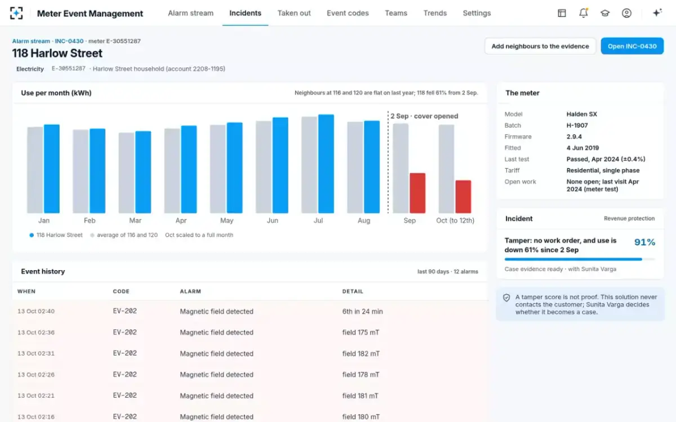
Task: Switch to the Incidents tab
Action: click(245, 13)
